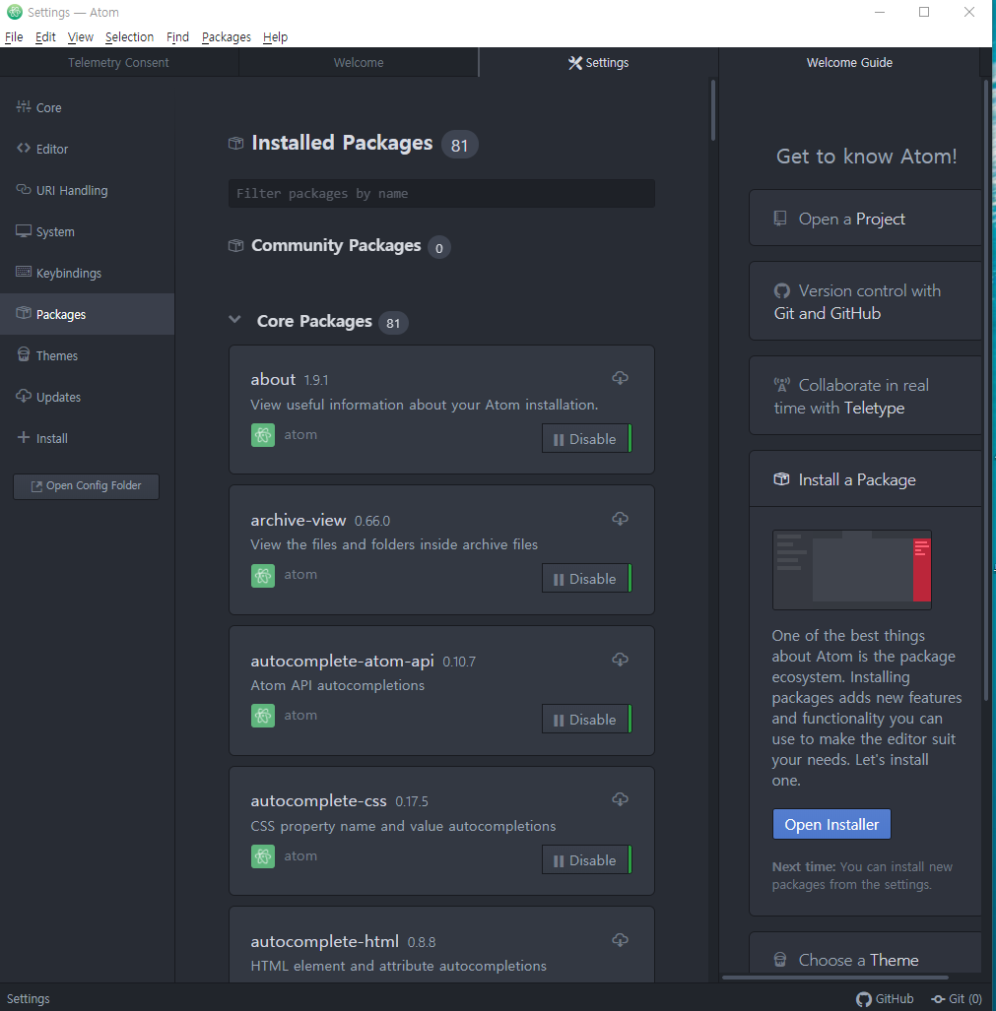Click Installed Packages count badge 81
Screen dimensions: 996x1011
tap(459, 145)
